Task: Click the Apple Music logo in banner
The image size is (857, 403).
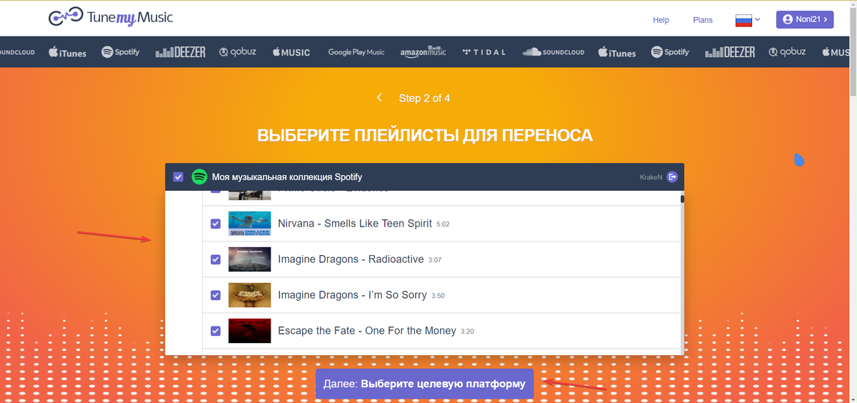Action: 291,52
